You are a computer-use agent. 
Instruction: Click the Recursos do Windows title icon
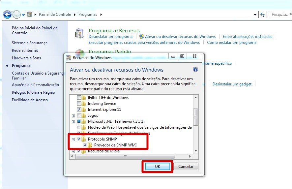pyautogui.click(x=69, y=57)
